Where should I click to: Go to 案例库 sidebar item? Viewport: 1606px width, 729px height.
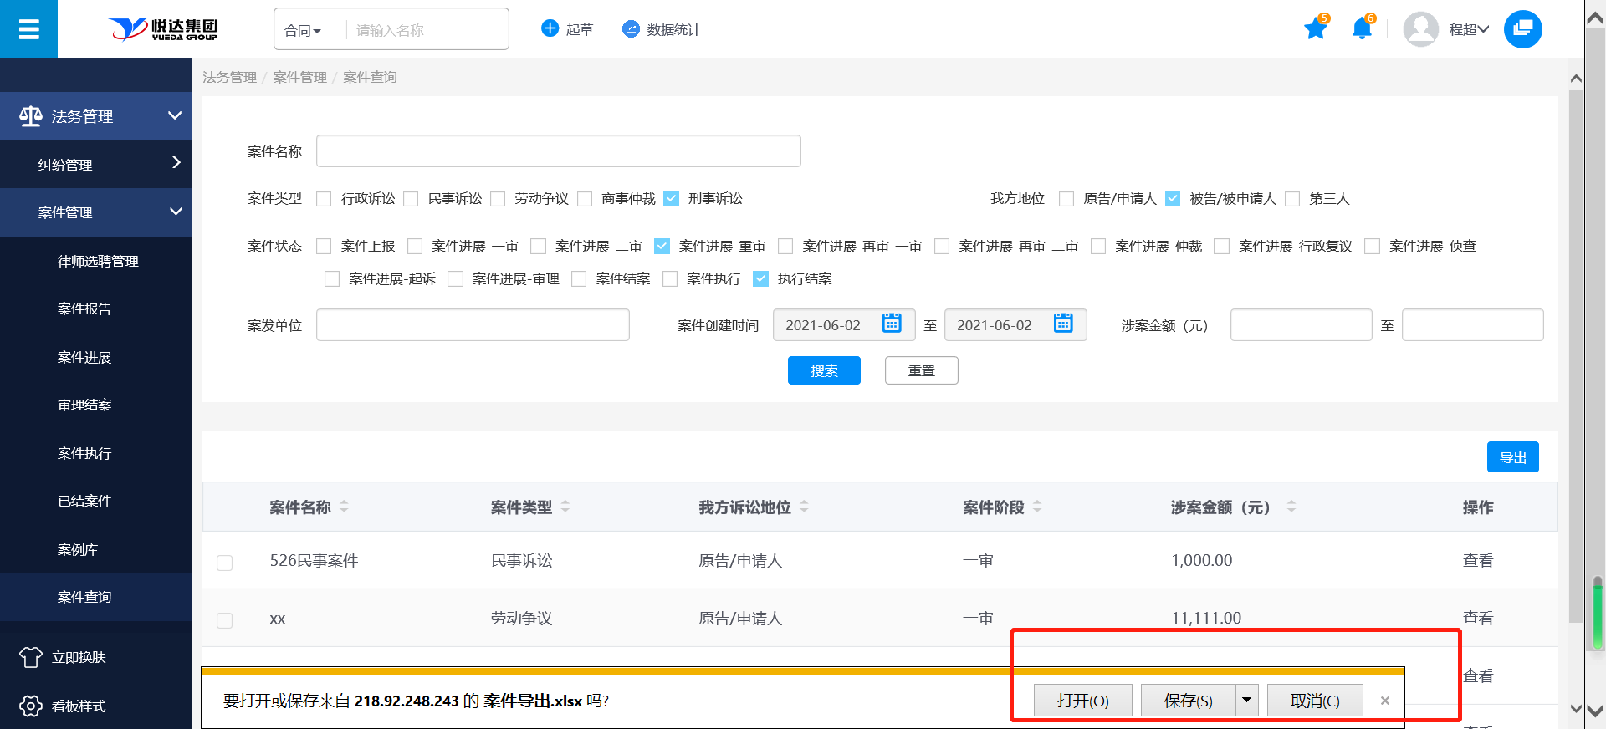pyautogui.click(x=78, y=549)
